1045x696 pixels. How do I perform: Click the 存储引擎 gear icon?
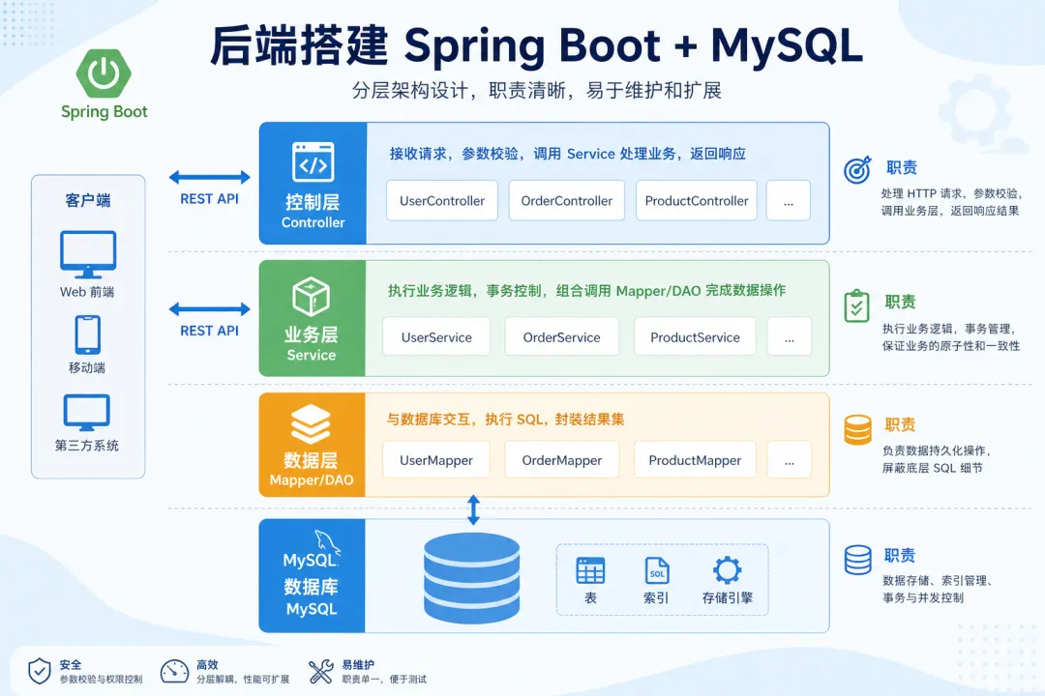727,570
